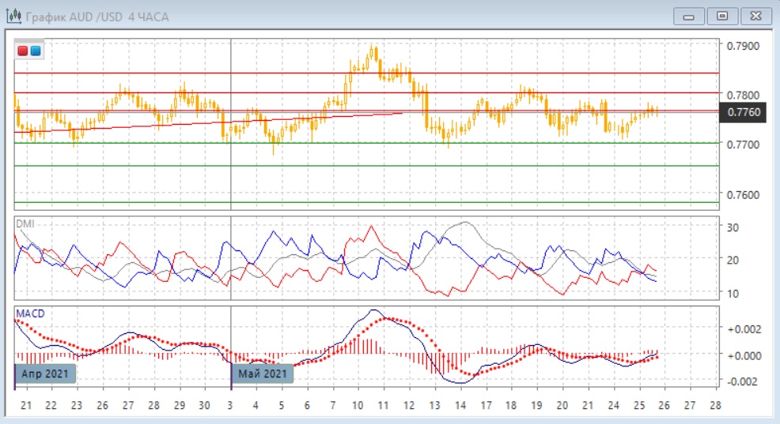This screenshot has height=424, width=780.
Task: Select the Апр 2021 month marker
Action: click(x=46, y=373)
